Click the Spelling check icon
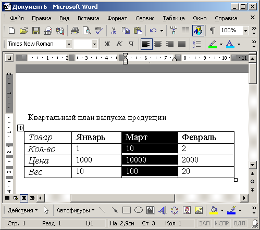Screen dimensions: 260x230 coord(98,31)
